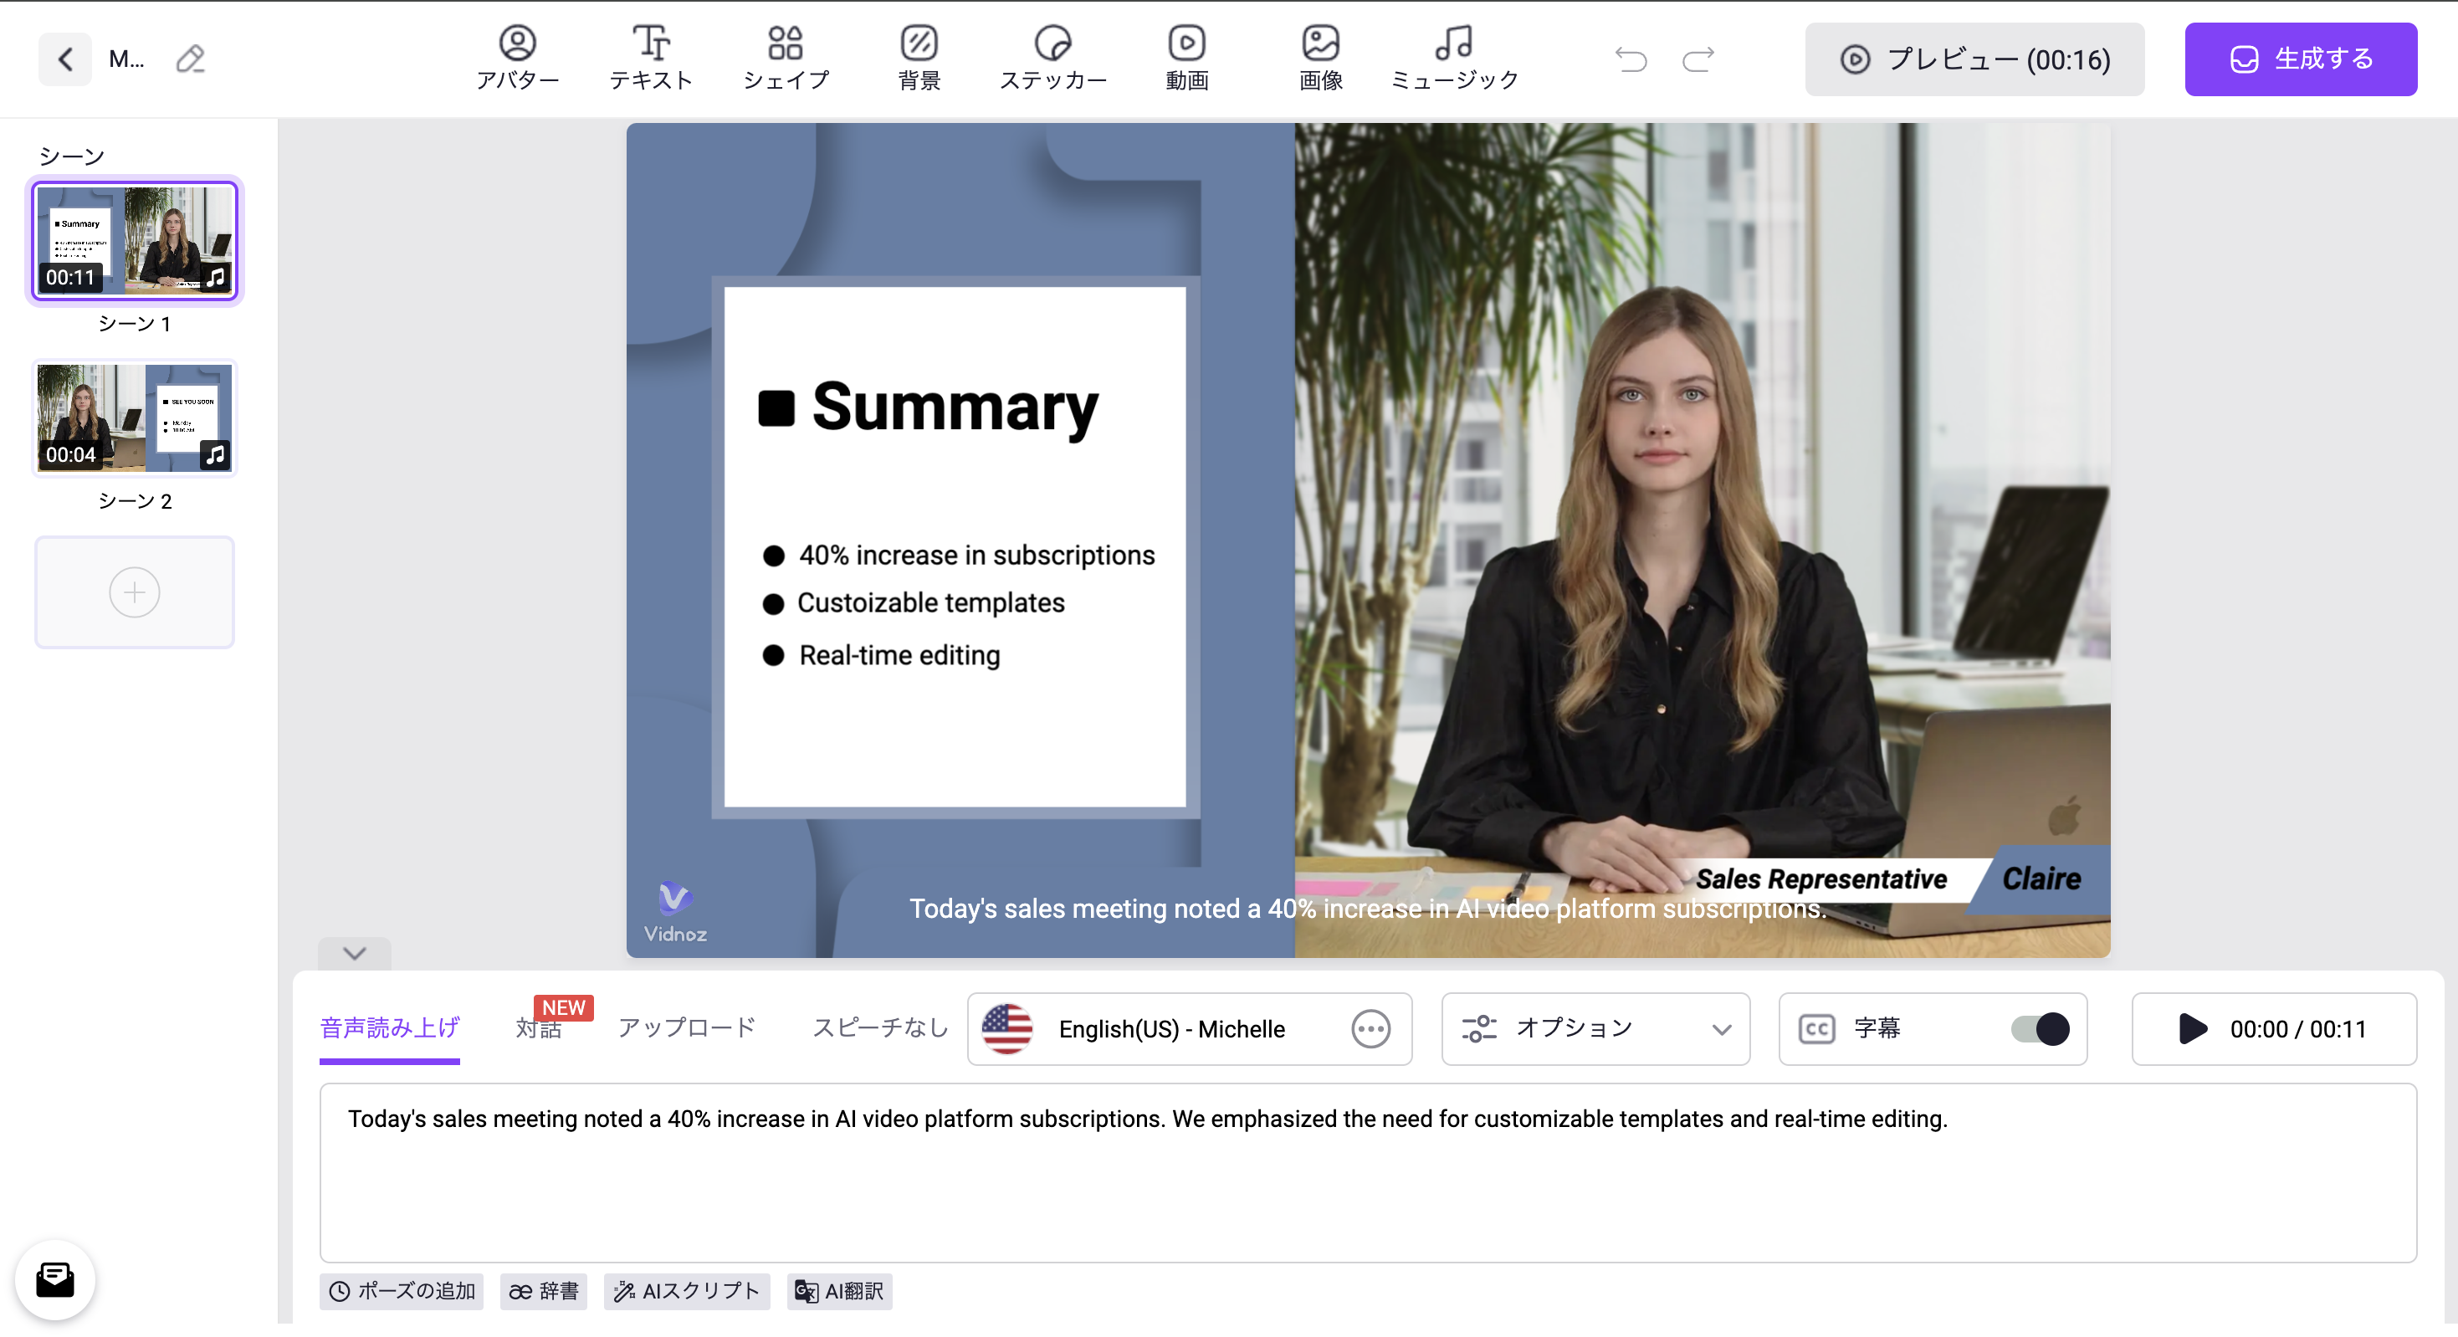Expand the オプション dropdown
The height and width of the screenshot is (1337, 2458).
pos(1595,1029)
